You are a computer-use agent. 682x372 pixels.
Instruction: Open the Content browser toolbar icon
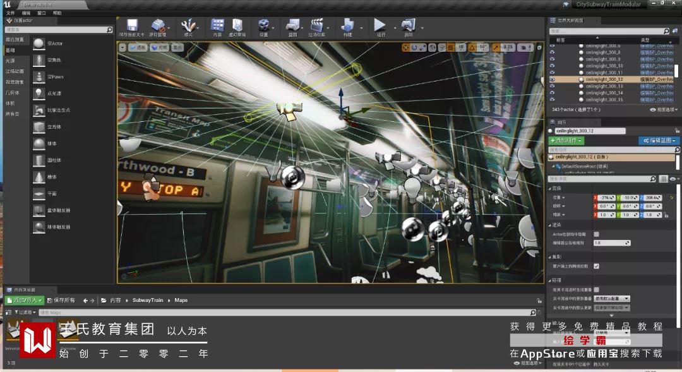(217, 26)
